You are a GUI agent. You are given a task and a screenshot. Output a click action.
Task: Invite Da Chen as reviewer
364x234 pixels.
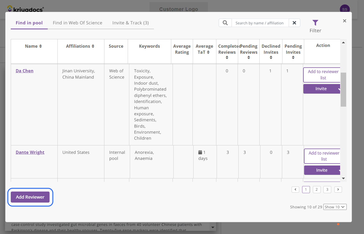point(321,89)
